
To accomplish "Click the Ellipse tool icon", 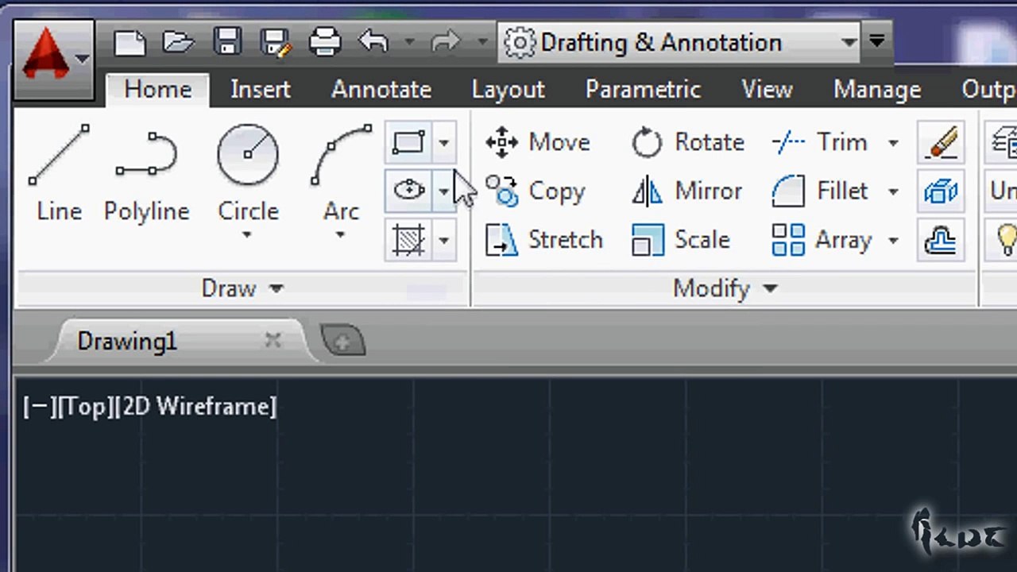I will (409, 191).
